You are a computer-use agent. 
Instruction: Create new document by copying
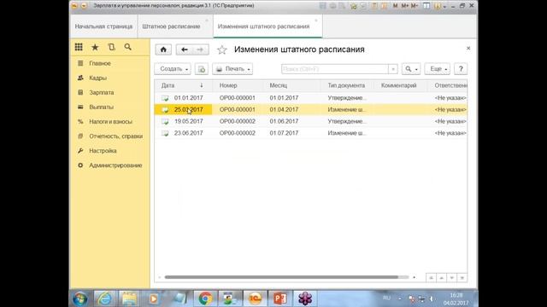[202, 69]
